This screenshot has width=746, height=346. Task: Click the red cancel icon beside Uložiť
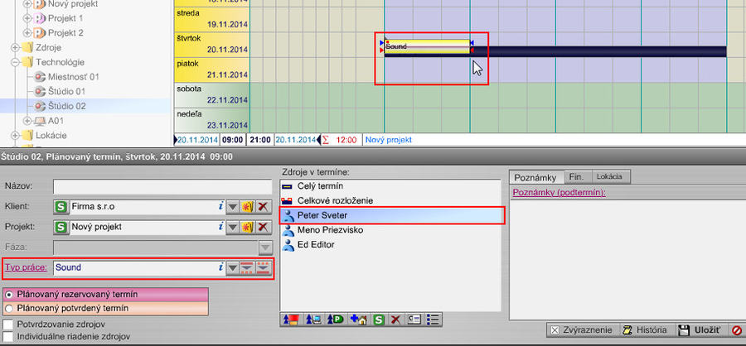pos(735,330)
